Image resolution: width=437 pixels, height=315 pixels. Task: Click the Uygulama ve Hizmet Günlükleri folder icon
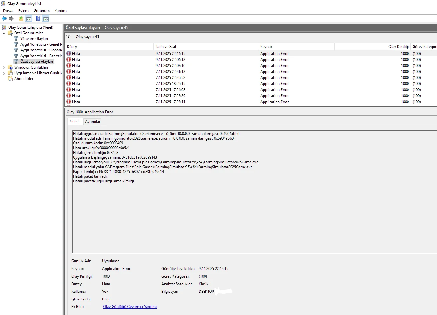tap(10, 73)
